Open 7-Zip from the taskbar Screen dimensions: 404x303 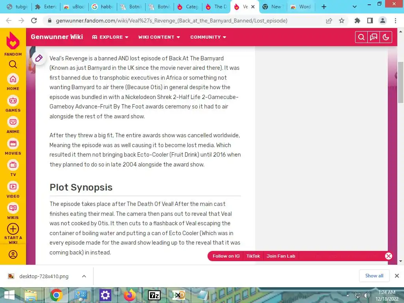(x=154, y=295)
